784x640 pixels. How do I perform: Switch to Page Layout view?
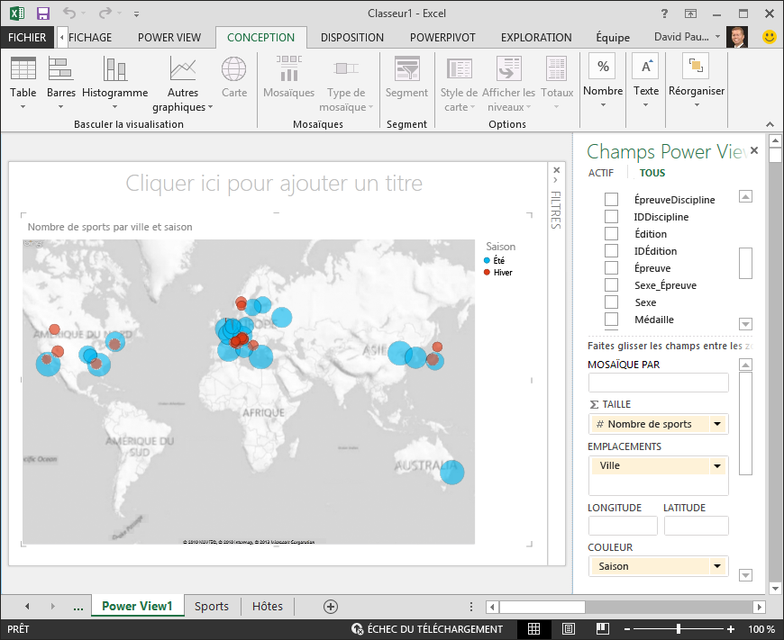point(569,629)
